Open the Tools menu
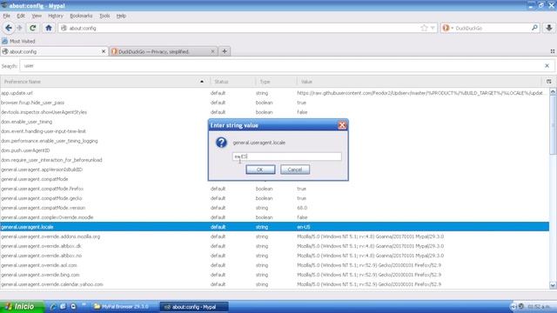 (104, 16)
